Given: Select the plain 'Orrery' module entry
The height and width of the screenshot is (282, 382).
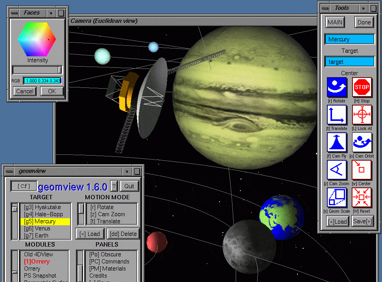Looking at the screenshot, I should 44,269.
